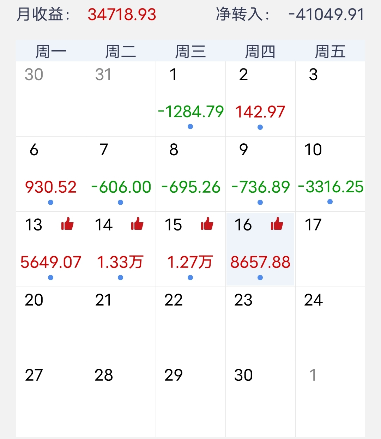Select day 1 showing -1284.79

[x=190, y=99]
